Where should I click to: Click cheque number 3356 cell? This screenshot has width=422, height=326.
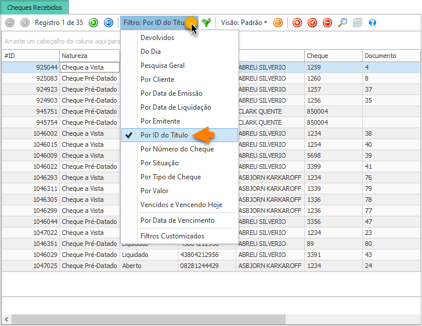[333, 222]
